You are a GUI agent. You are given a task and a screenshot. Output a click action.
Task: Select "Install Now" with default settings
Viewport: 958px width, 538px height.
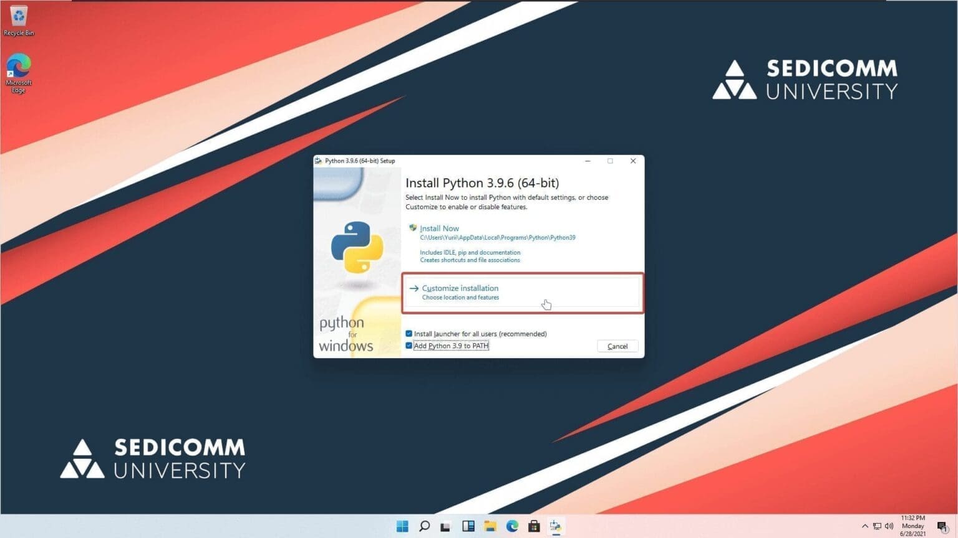[x=439, y=228]
